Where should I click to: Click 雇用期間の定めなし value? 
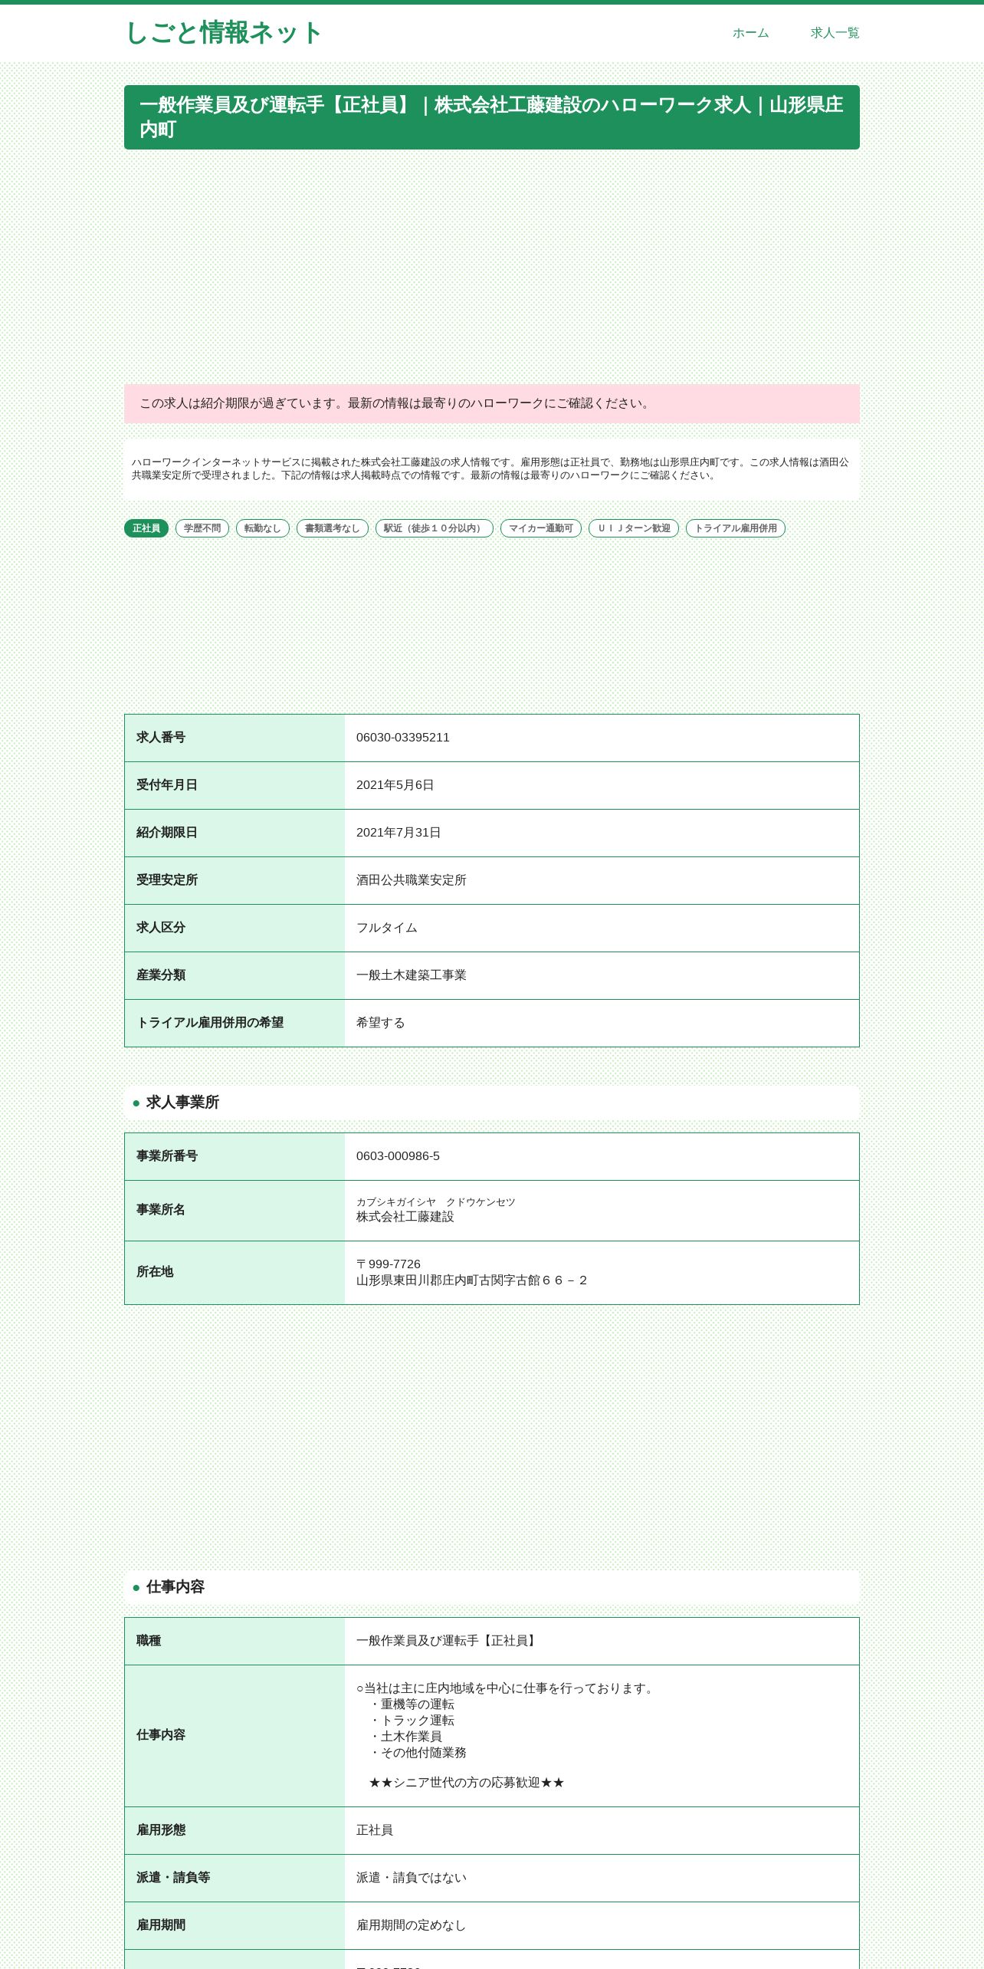(412, 1925)
